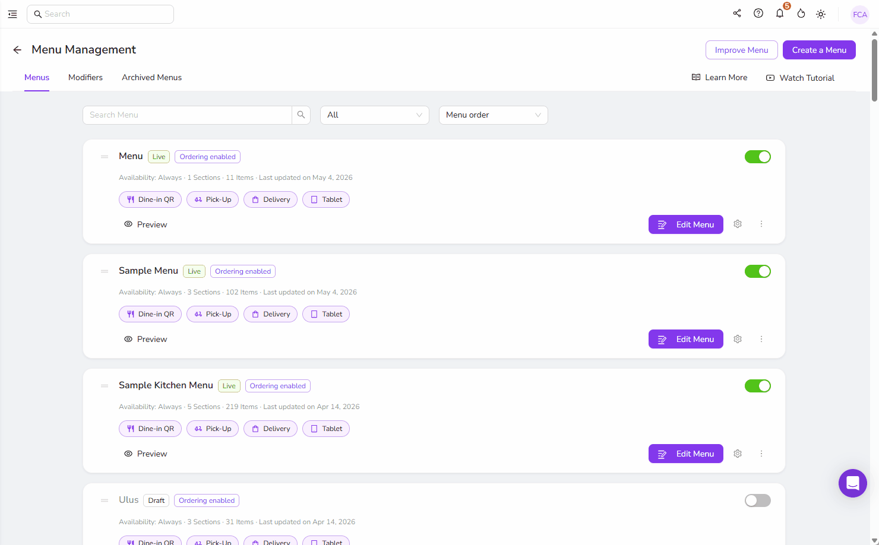879x545 pixels.
Task: Select Dine-in QR chip on Menu card
Action: tap(150, 199)
